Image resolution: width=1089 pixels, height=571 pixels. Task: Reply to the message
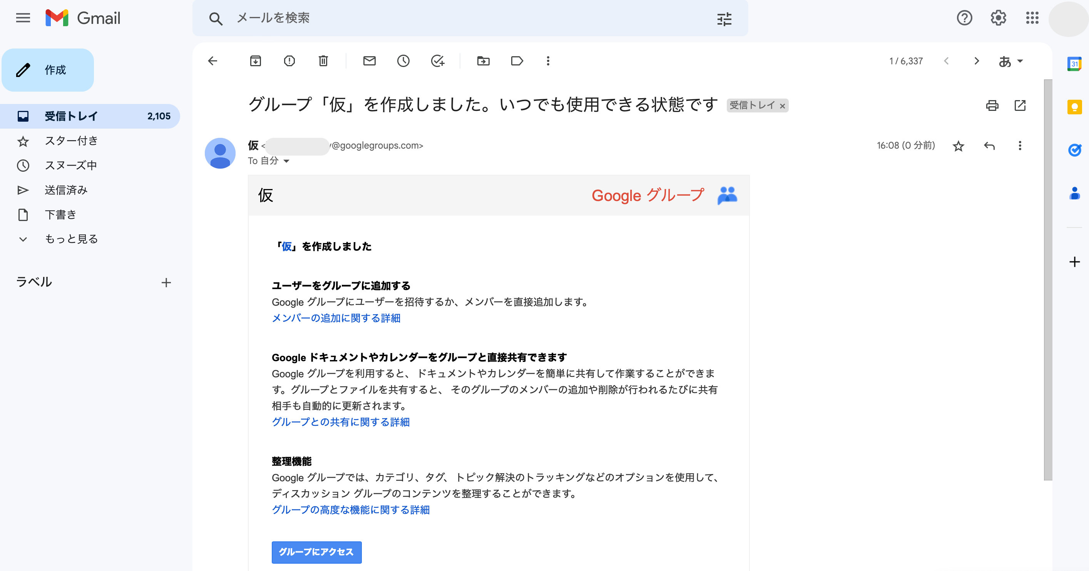coord(989,146)
